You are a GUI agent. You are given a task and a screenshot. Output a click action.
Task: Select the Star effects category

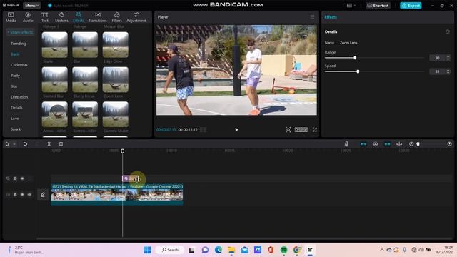14,86
